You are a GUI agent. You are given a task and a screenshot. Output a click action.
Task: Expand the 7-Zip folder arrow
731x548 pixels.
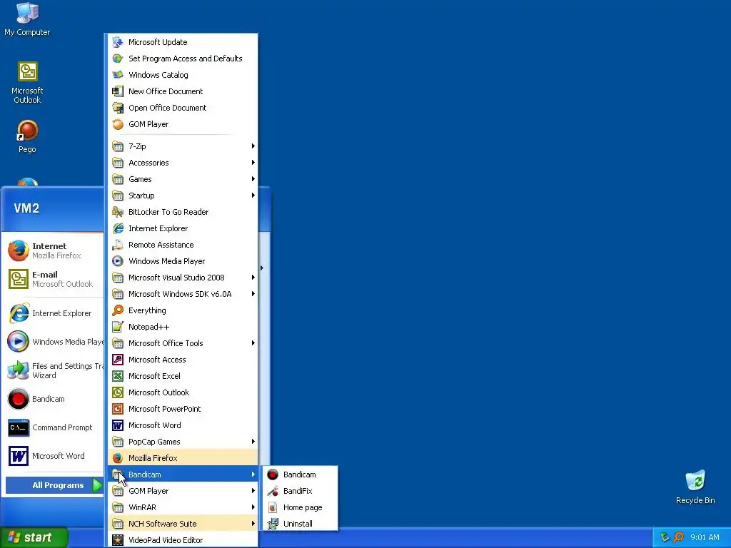253,146
